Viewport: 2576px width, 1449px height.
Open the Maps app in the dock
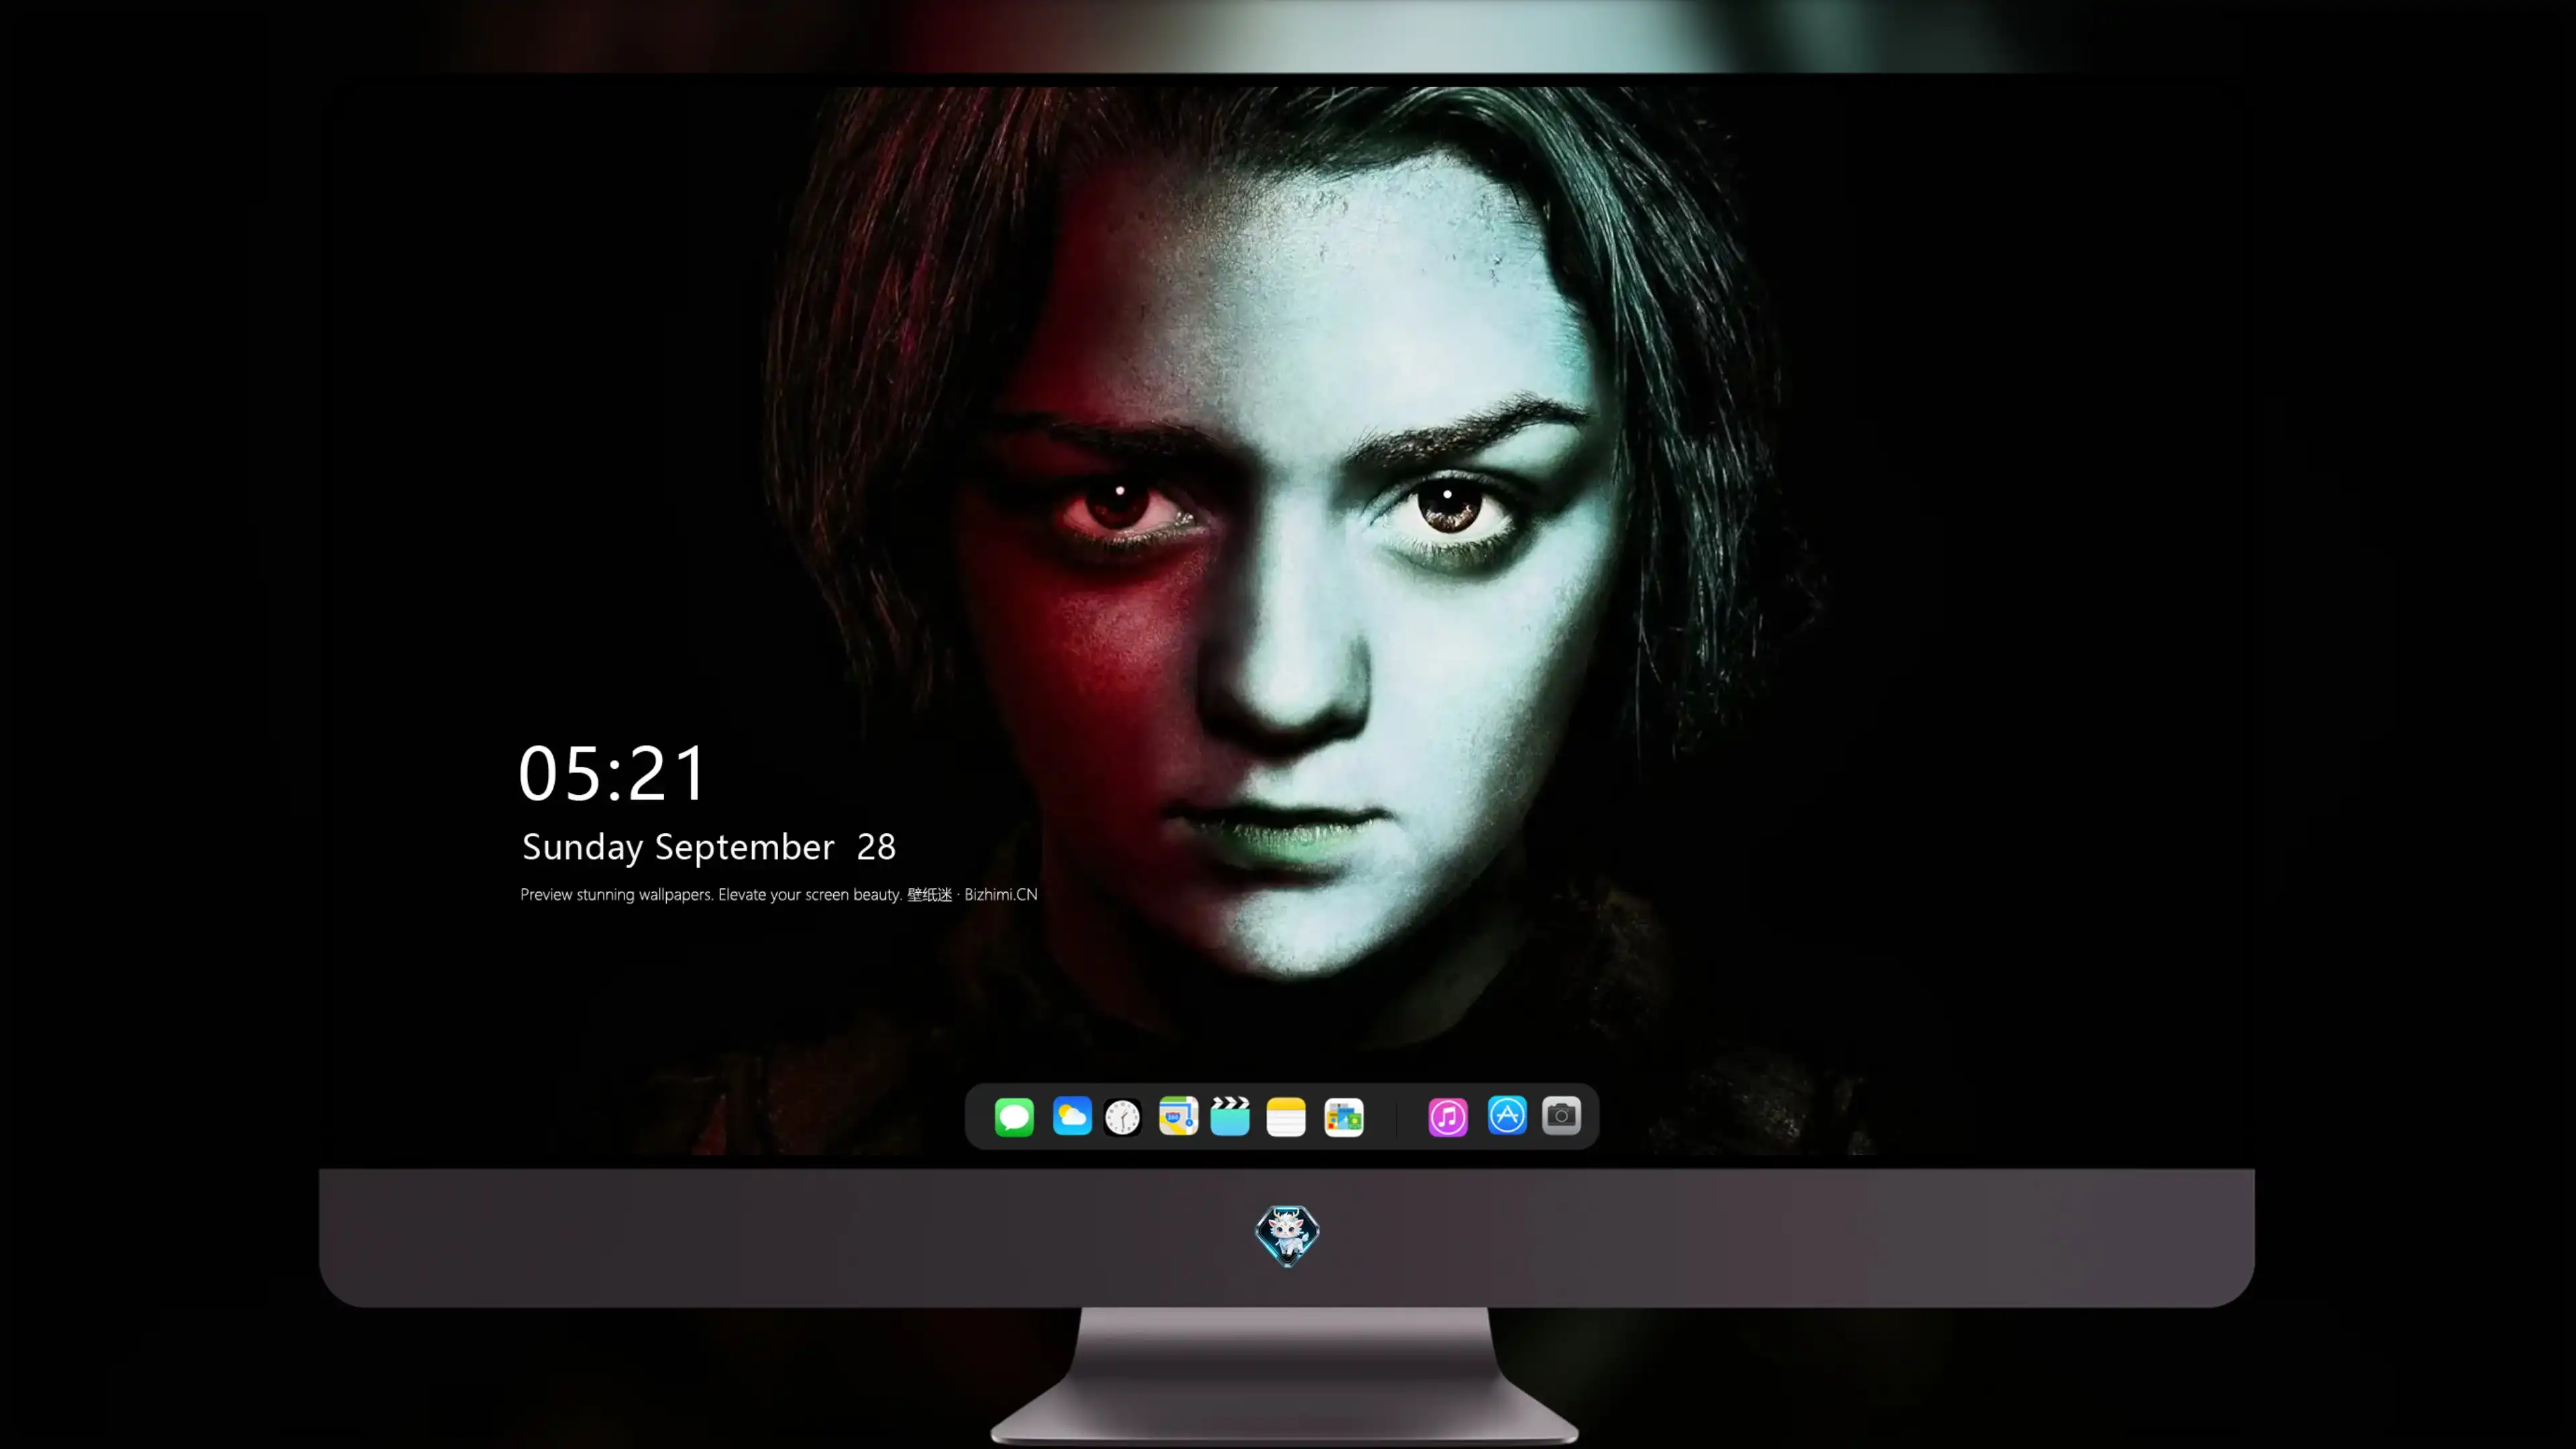(1178, 1116)
